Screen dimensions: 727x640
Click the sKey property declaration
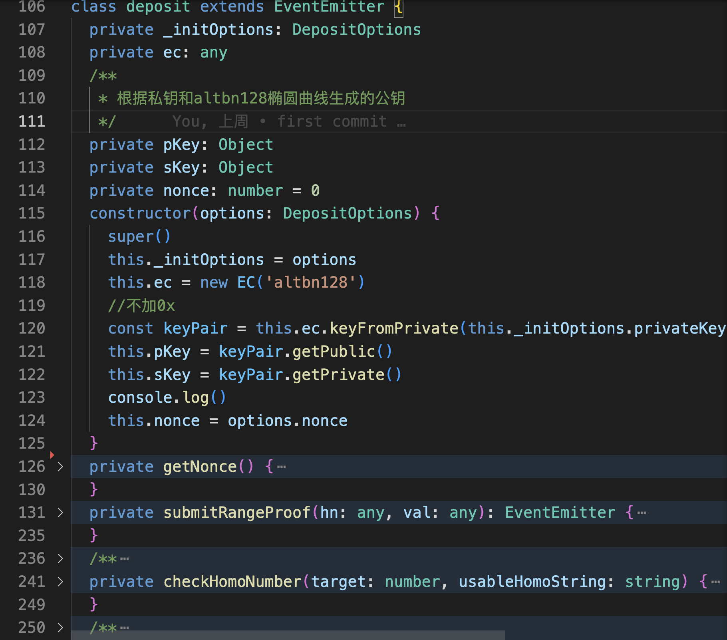pos(181,167)
